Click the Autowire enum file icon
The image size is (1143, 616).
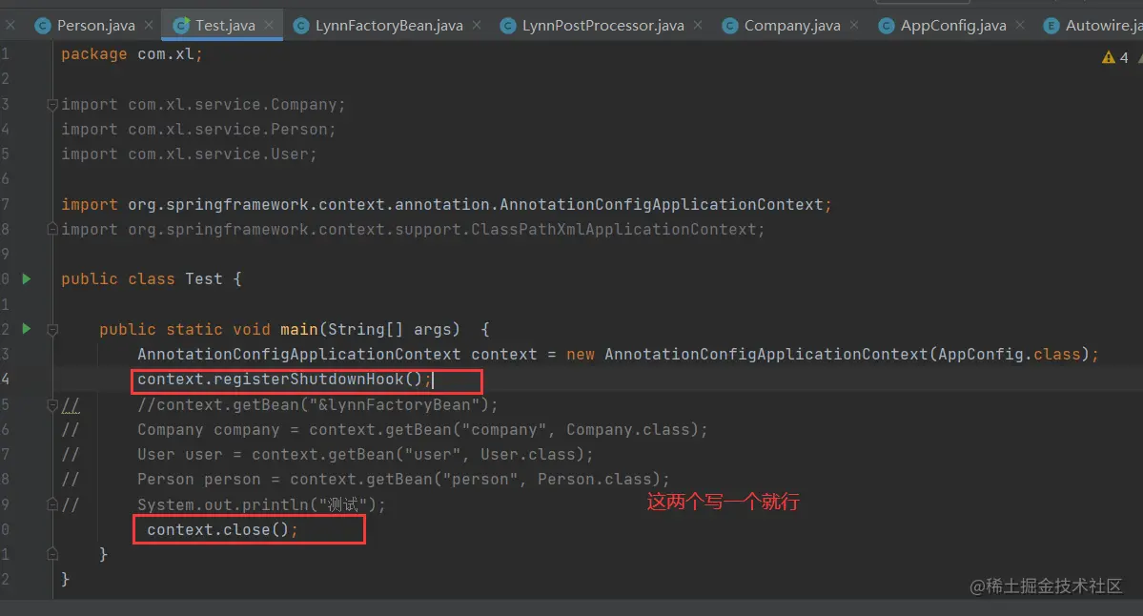pos(1051,27)
